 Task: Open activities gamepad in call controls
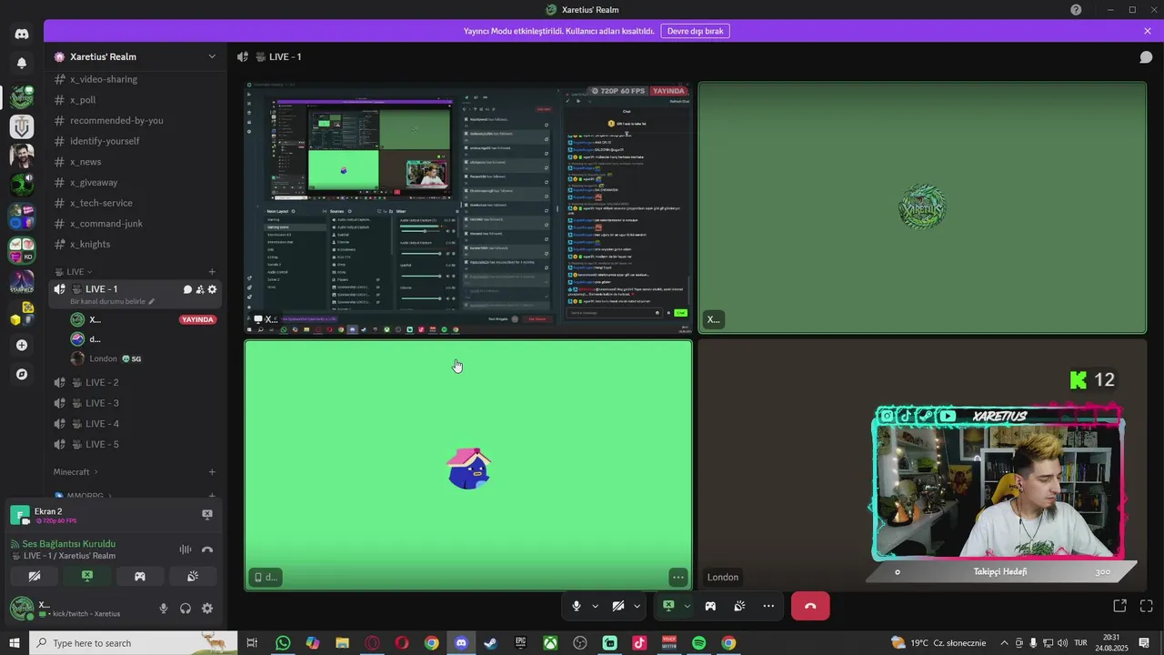click(x=710, y=606)
